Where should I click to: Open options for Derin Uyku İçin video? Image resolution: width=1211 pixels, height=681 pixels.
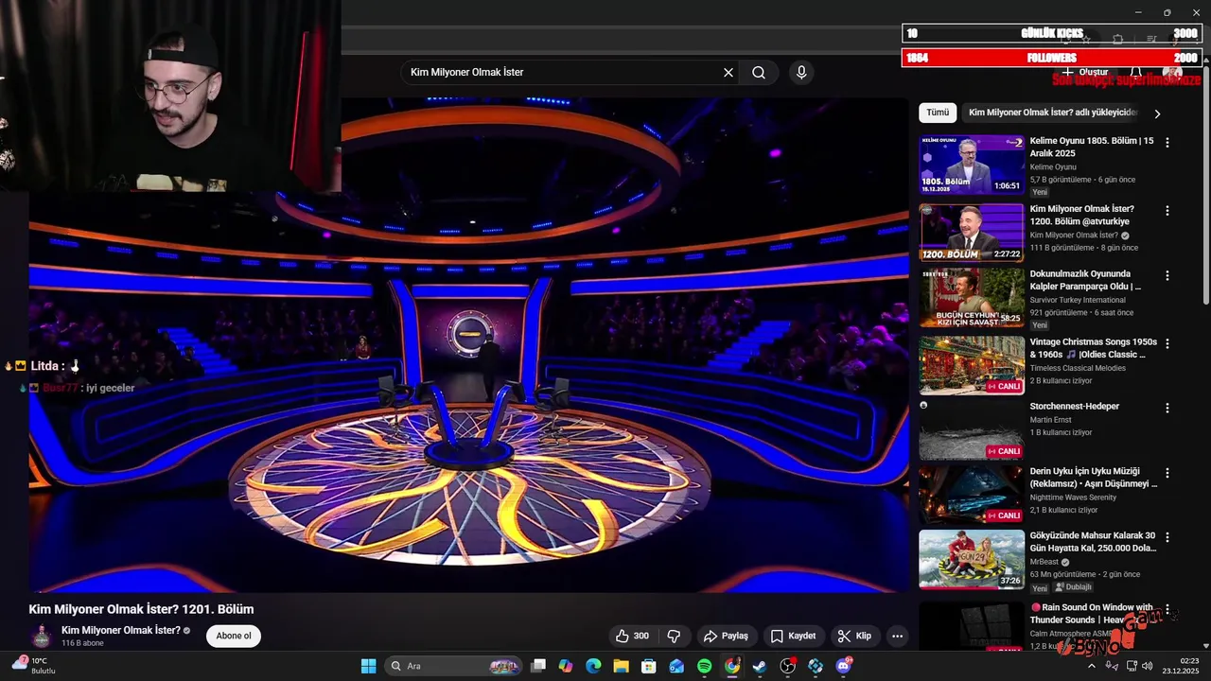1167,473
